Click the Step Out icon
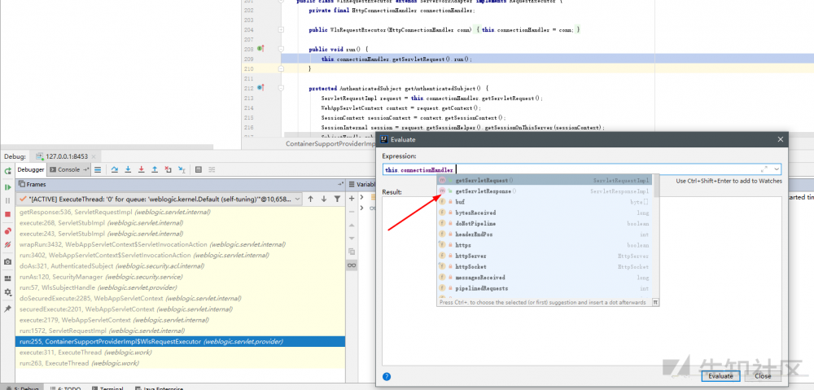Image resolution: width=814 pixels, height=390 pixels. click(x=155, y=169)
